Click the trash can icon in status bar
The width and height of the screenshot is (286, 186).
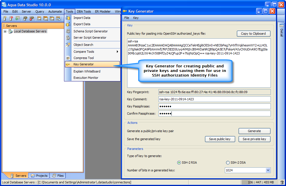282,182
